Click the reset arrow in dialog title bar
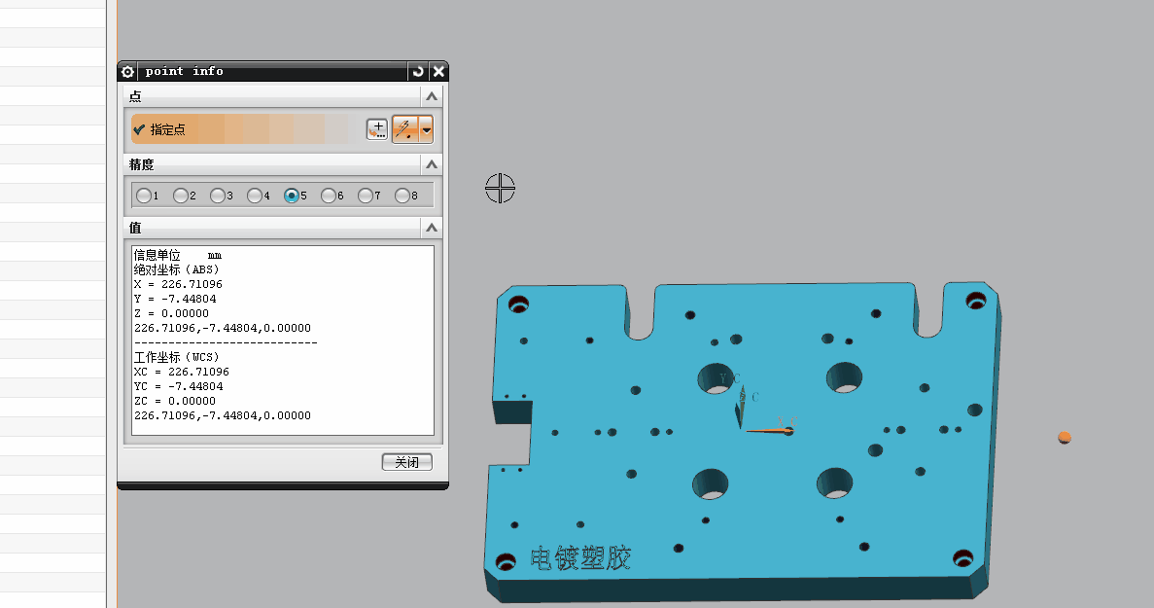 (418, 71)
